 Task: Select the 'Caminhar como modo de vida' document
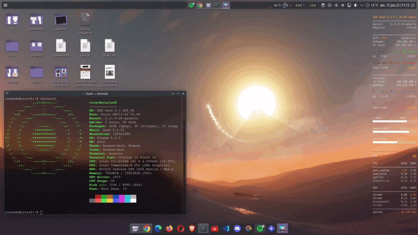(85, 76)
